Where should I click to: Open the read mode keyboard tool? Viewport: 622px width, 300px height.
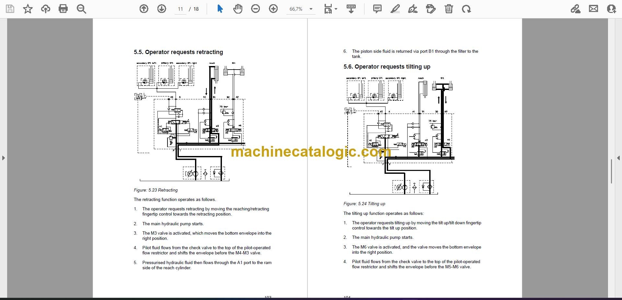[x=351, y=9]
